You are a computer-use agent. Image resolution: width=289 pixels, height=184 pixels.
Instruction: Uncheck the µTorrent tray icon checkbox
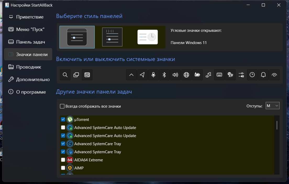tap(63, 120)
